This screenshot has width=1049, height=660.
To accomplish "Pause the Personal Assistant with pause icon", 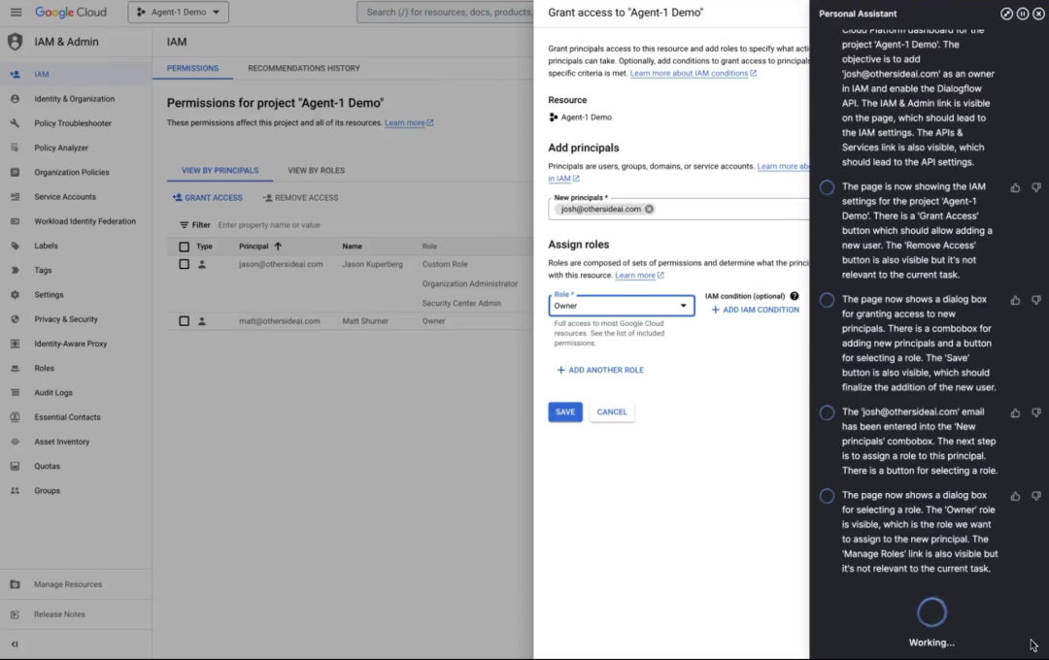I will 1023,14.
